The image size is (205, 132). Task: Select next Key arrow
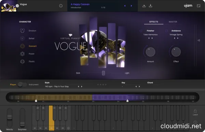(x=139, y=87)
